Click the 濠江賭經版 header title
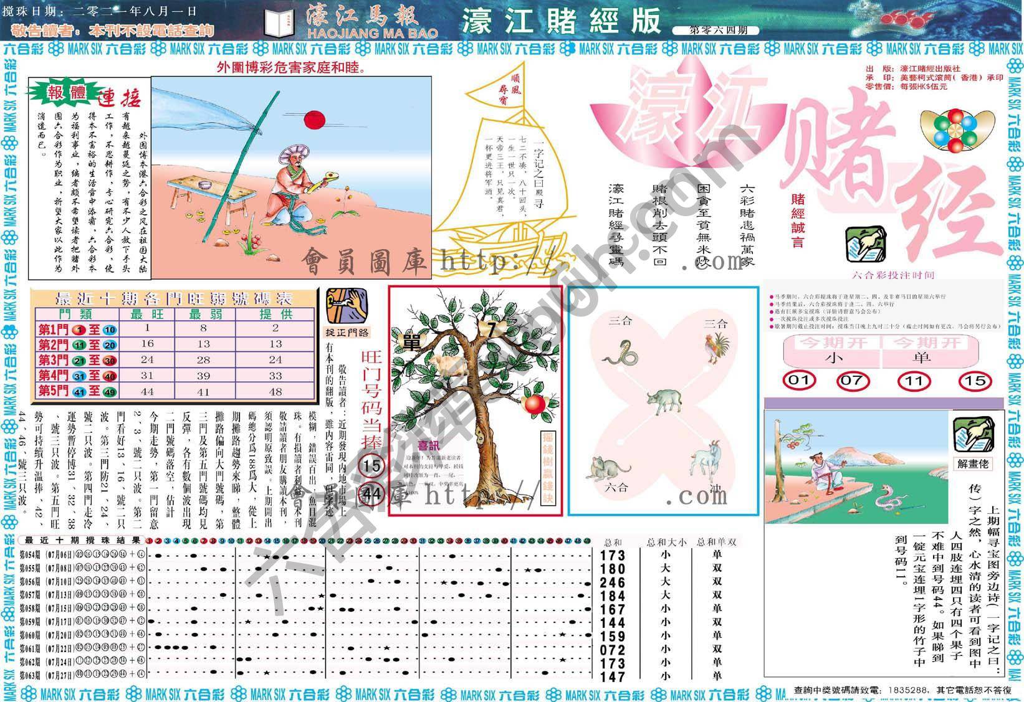This screenshot has height=702, width=1024. click(x=561, y=21)
